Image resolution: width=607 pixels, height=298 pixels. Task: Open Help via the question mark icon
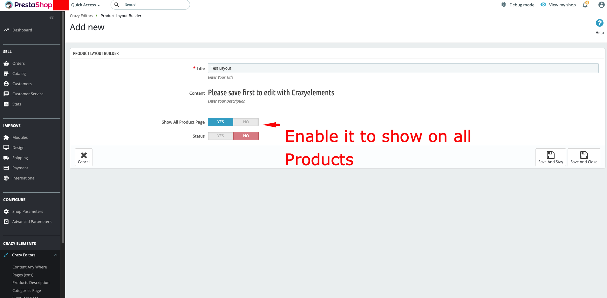(600, 23)
